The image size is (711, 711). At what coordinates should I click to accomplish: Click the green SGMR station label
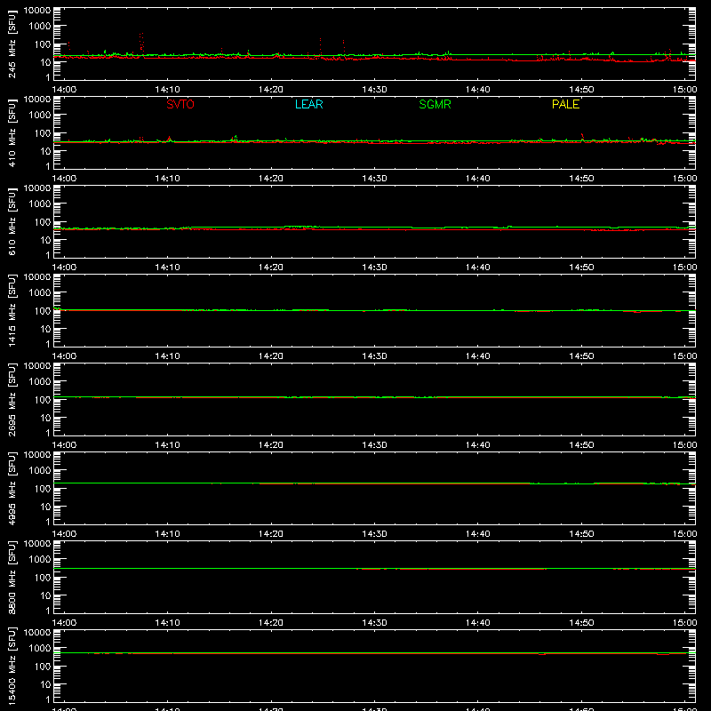click(435, 104)
